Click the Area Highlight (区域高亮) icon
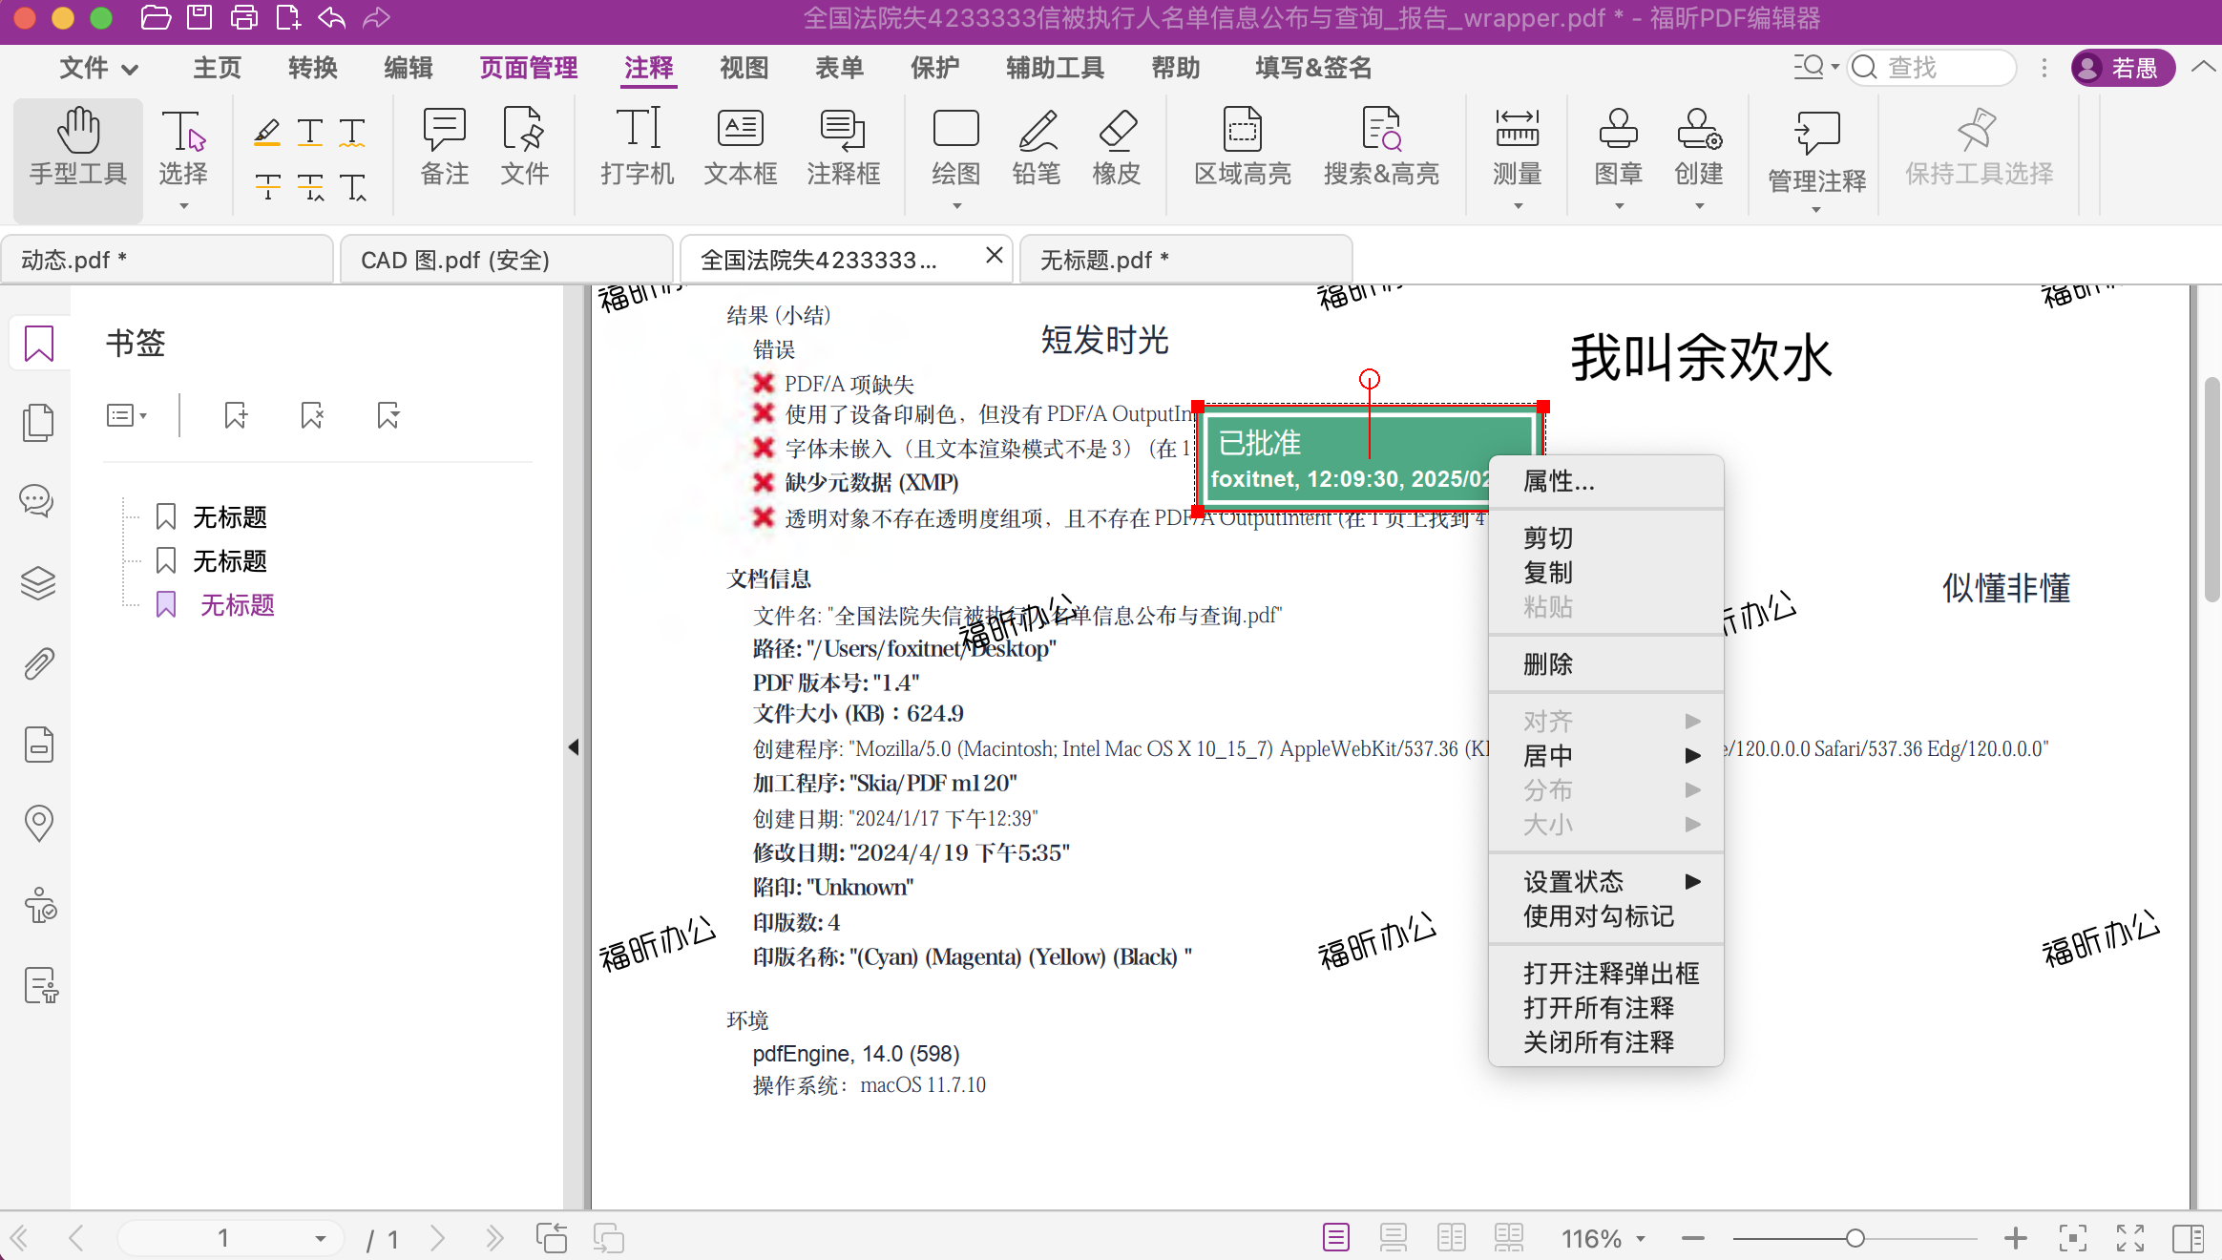This screenshot has height=1260, width=2222. click(1242, 145)
